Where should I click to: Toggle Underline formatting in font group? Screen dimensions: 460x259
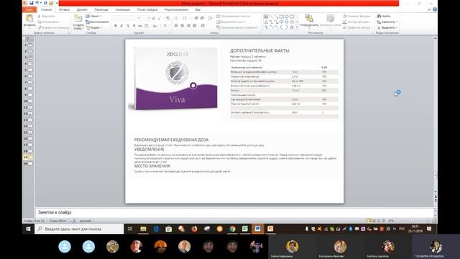128,26
